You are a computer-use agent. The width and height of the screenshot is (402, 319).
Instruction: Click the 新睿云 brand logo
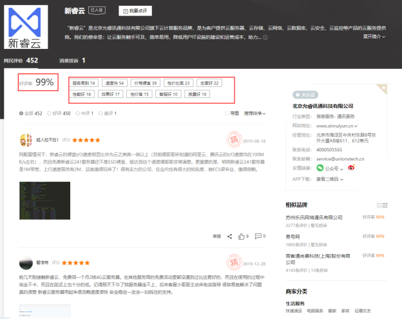pyautogui.click(x=30, y=27)
